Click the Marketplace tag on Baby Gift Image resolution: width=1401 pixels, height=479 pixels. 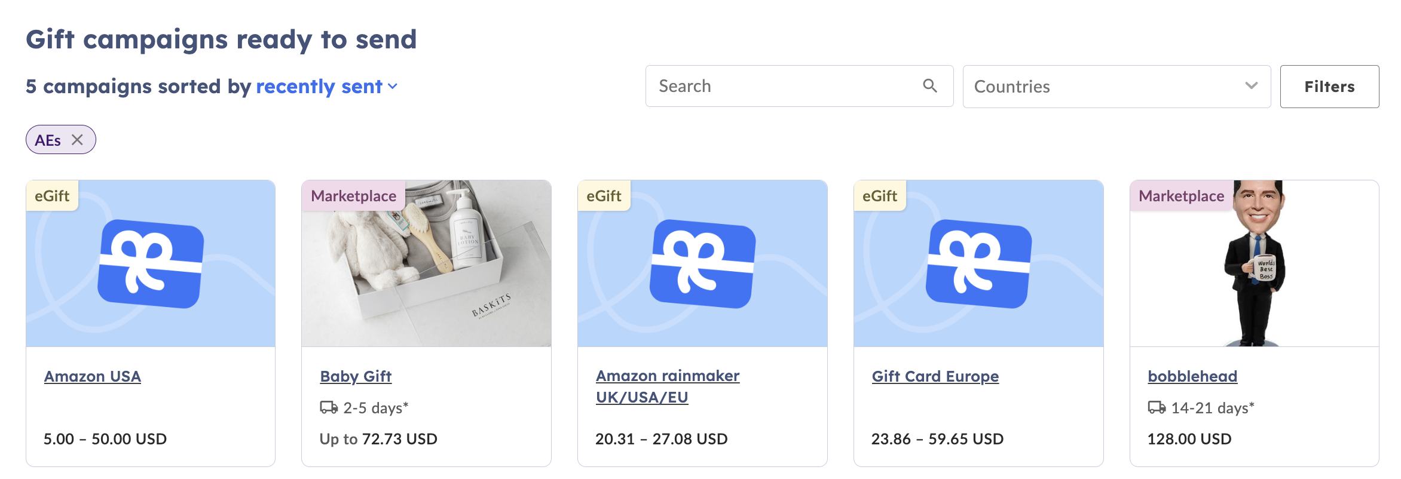(x=353, y=196)
